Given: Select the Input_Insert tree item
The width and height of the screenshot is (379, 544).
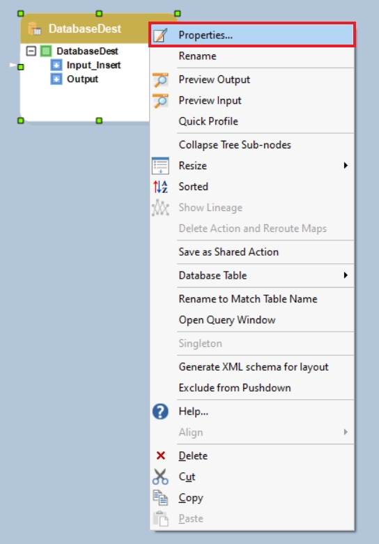Looking at the screenshot, I should click(x=94, y=65).
